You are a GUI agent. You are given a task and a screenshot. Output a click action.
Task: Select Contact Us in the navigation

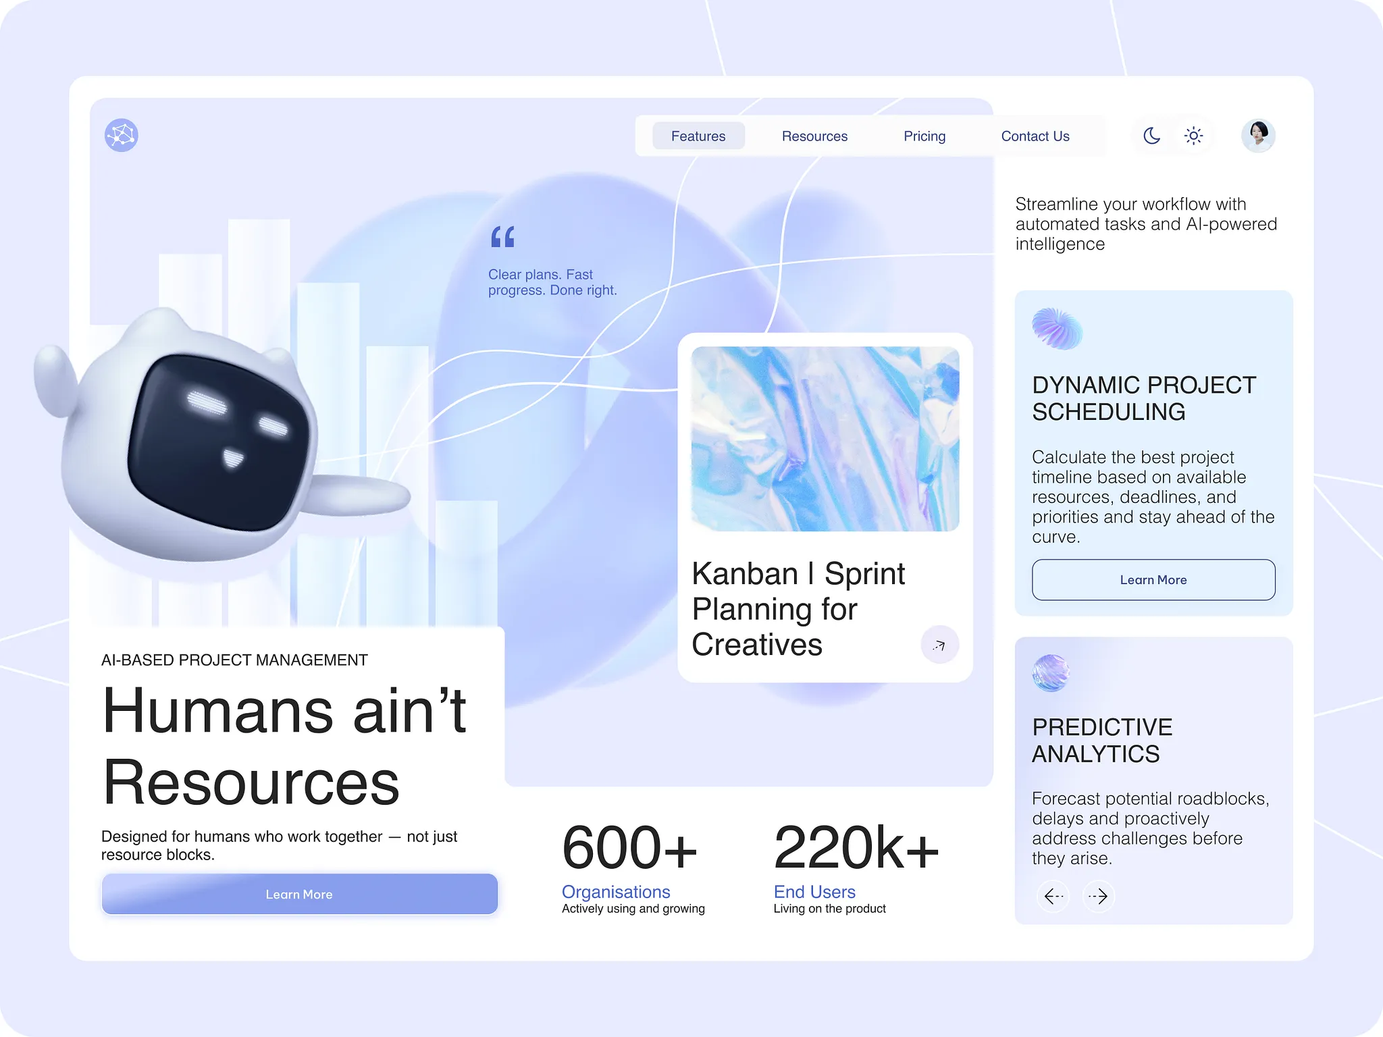click(1035, 136)
